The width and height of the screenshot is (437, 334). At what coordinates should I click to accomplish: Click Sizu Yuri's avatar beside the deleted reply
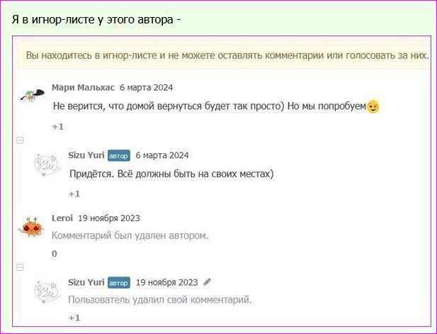point(48,291)
